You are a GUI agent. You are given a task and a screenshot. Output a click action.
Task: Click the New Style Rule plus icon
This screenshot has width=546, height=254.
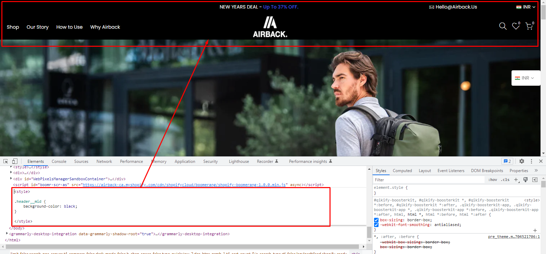[x=516, y=180]
